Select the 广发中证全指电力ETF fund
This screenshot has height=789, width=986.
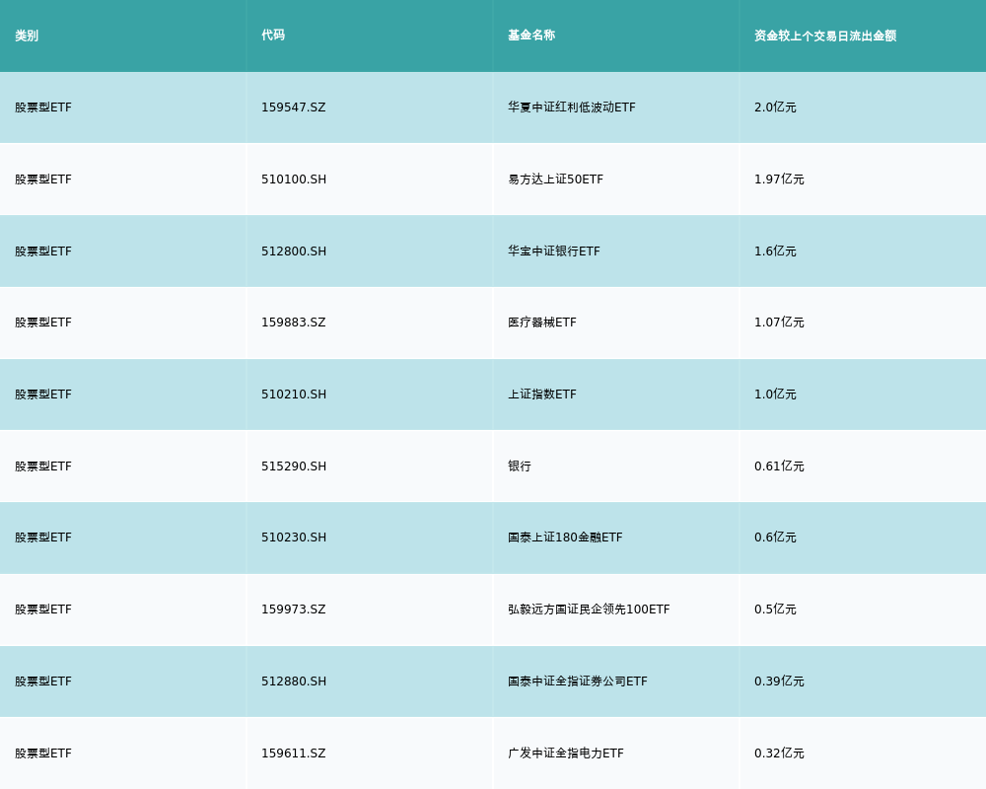tap(566, 753)
